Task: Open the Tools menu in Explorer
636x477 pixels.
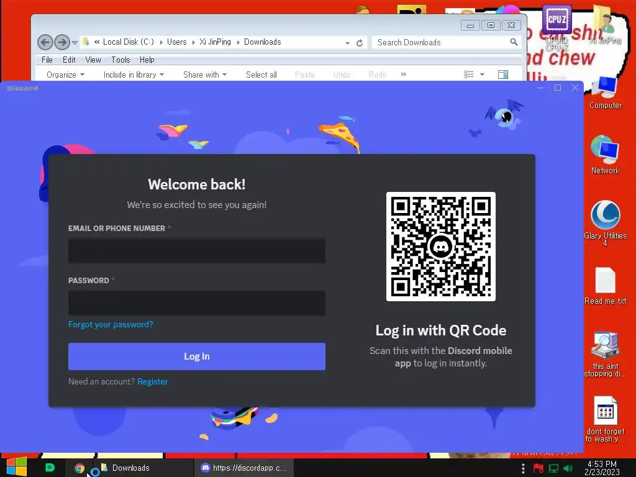Action: tap(121, 60)
